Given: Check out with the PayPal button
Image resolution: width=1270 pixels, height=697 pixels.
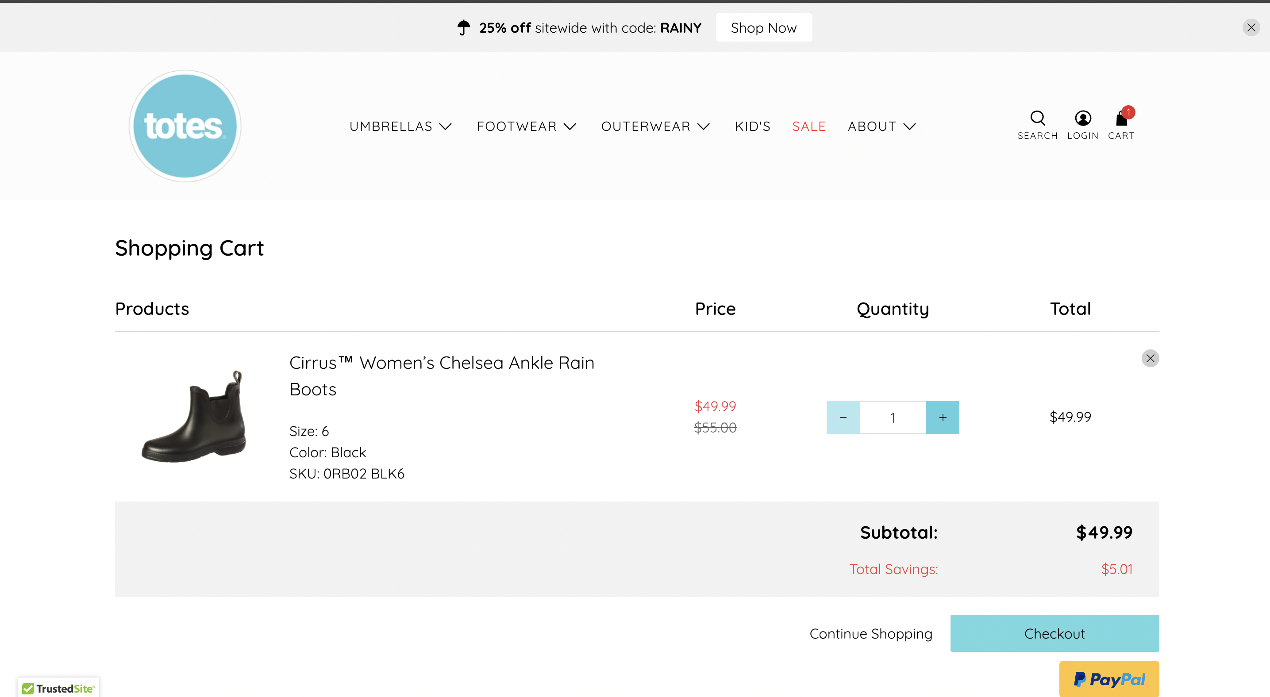Looking at the screenshot, I should click(x=1109, y=679).
